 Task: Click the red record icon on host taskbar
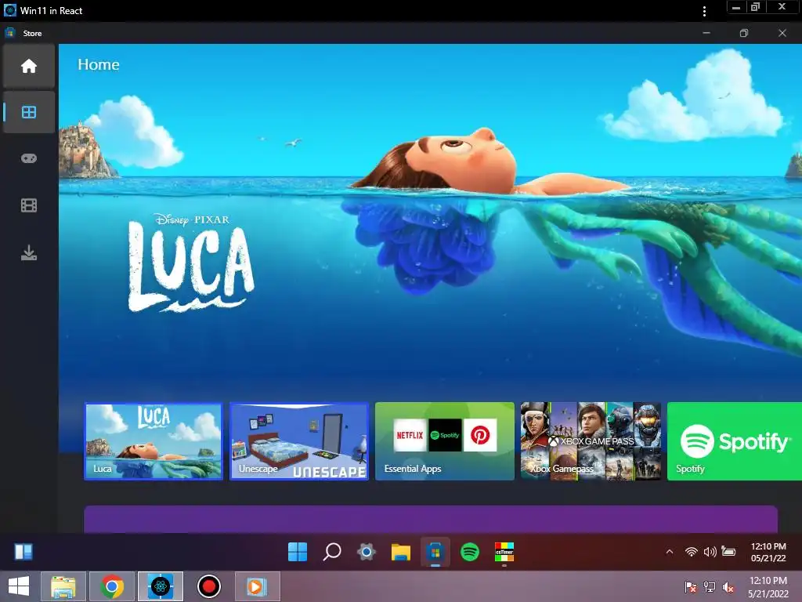coord(208,586)
